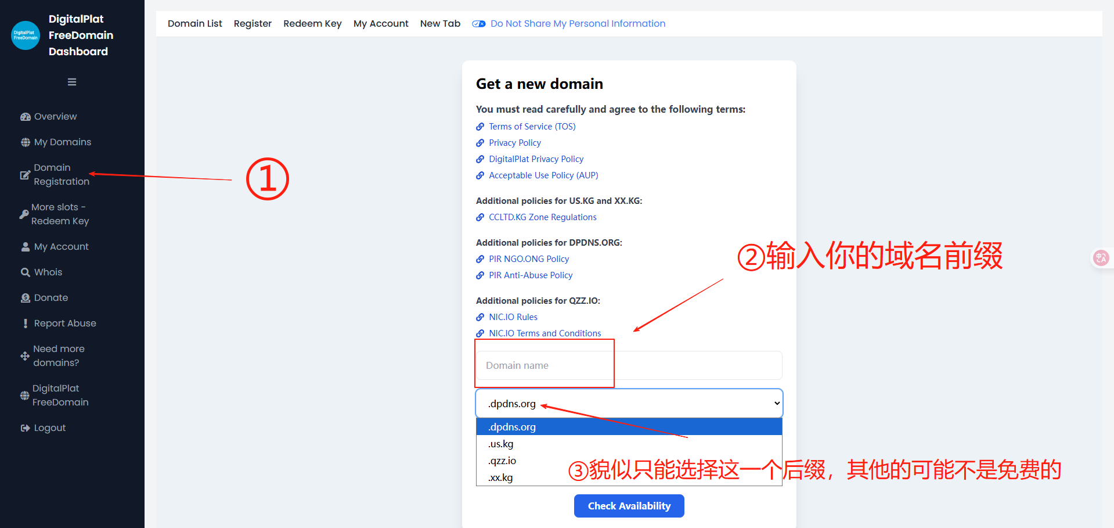Screen dimensions: 1114x528
Task: Toggle the sidebar hamburger menu icon
Action: tap(72, 82)
